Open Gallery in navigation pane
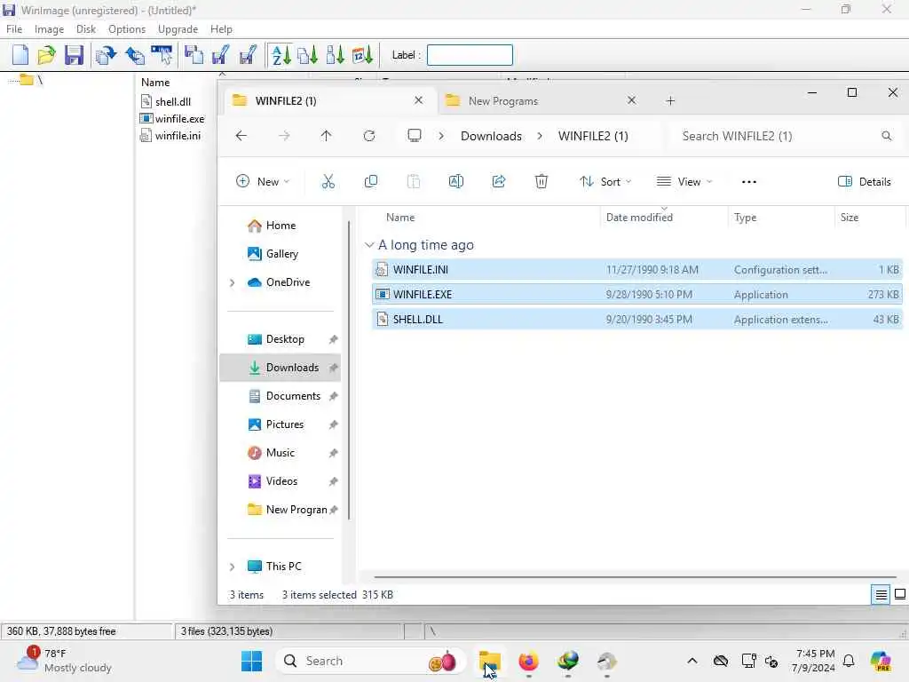The width and height of the screenshot is (909, 682). click(x=281, y=254)
